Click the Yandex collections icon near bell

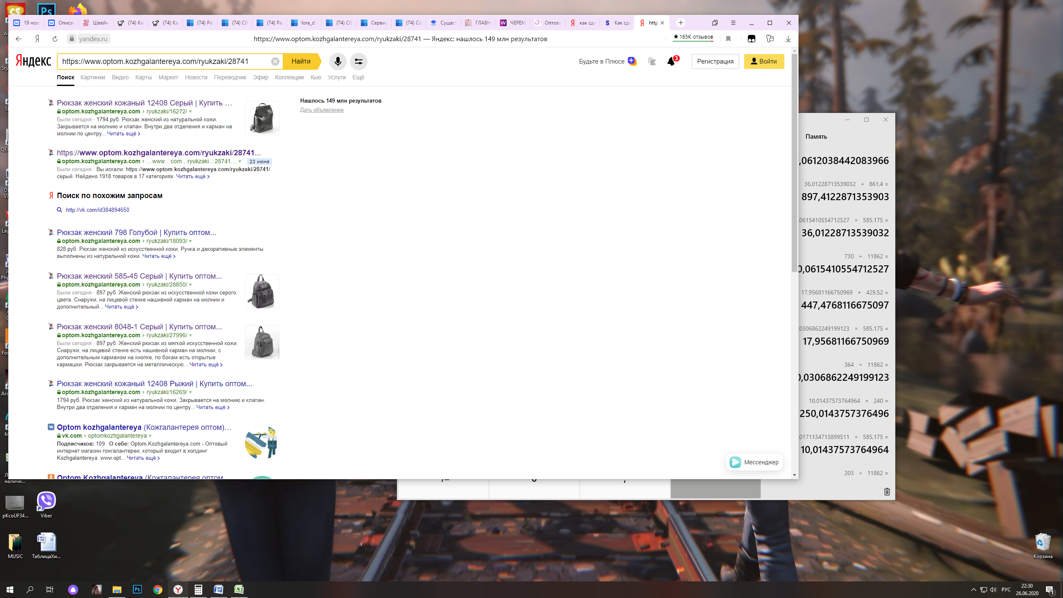tap(652, 61)
